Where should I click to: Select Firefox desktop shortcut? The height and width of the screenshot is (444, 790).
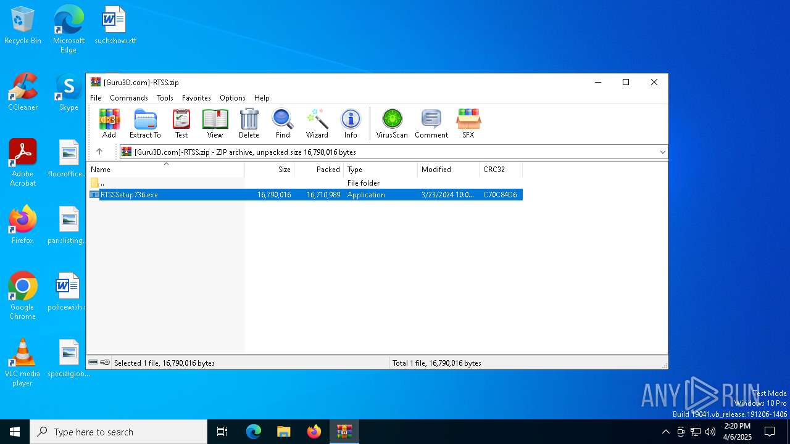click(23, 225)
